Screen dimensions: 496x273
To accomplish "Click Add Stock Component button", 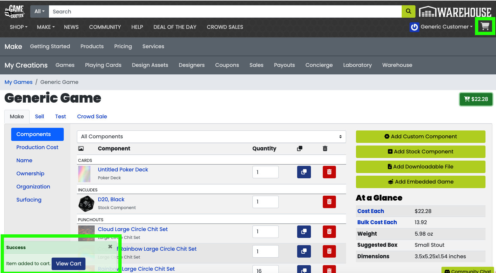I will 421,152.
